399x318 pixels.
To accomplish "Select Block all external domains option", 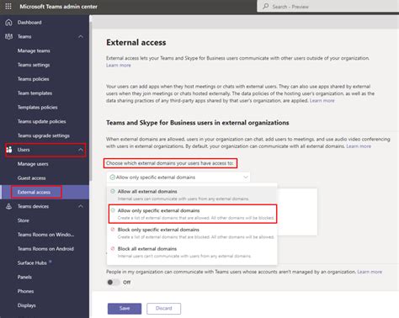I will tap(192, 252).
